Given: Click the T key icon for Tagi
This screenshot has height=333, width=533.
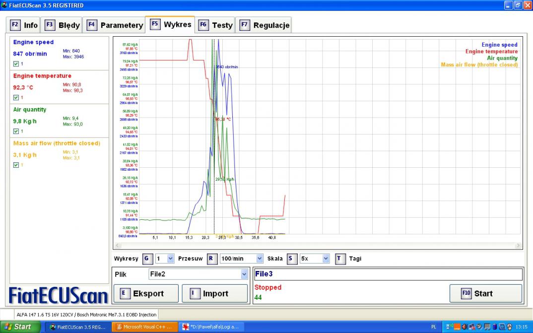Looking at the screenshot, I should pos(340,259).
